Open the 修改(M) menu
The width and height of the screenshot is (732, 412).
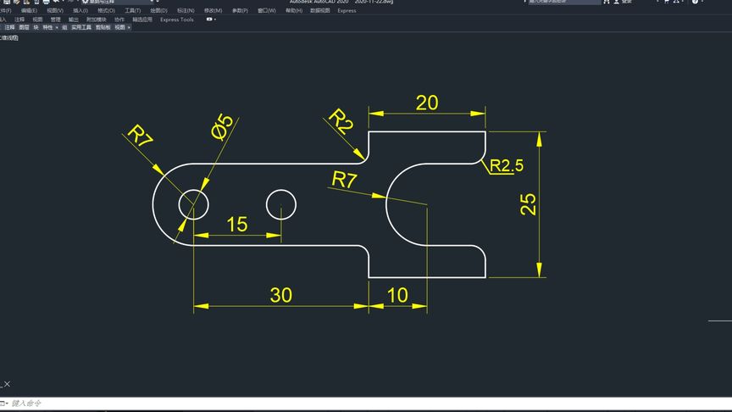click(x=213, y=10)
